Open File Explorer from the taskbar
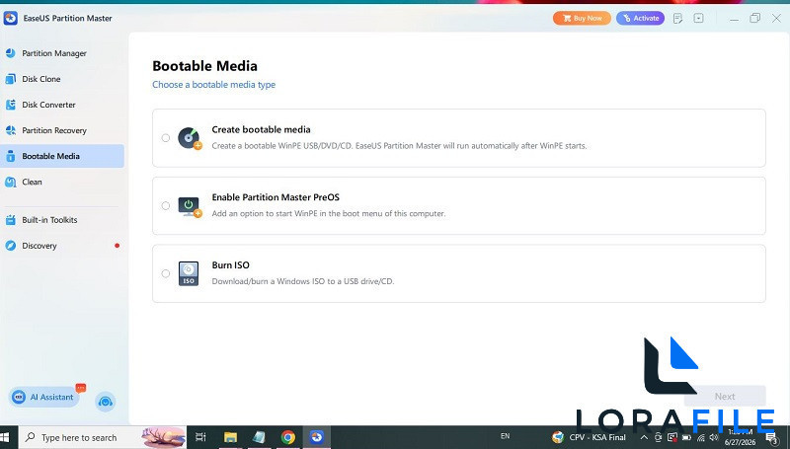Screen dimensions: 790x449 (x=230, y=437)
